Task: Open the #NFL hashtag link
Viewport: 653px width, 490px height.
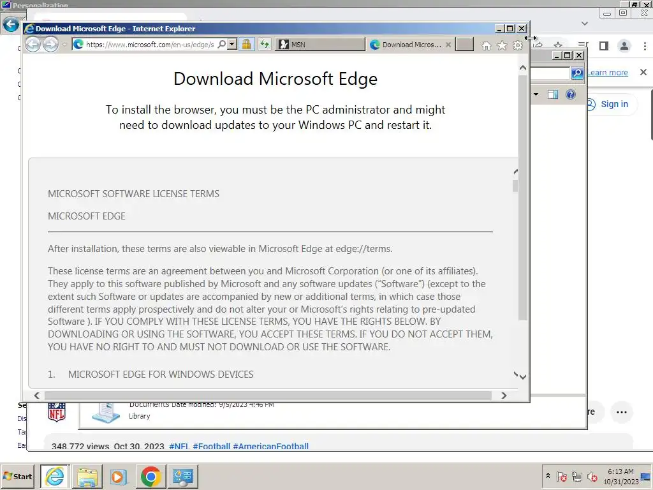Action: (x=179, y=446)
